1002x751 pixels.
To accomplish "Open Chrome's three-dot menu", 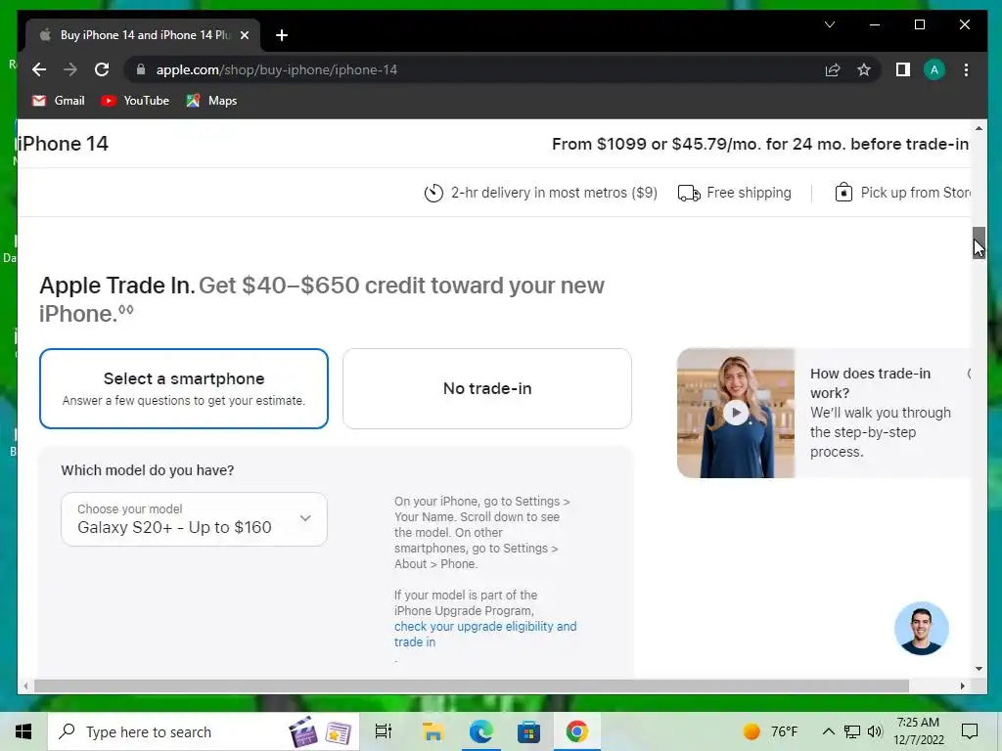I will click(x=966, y=69).
